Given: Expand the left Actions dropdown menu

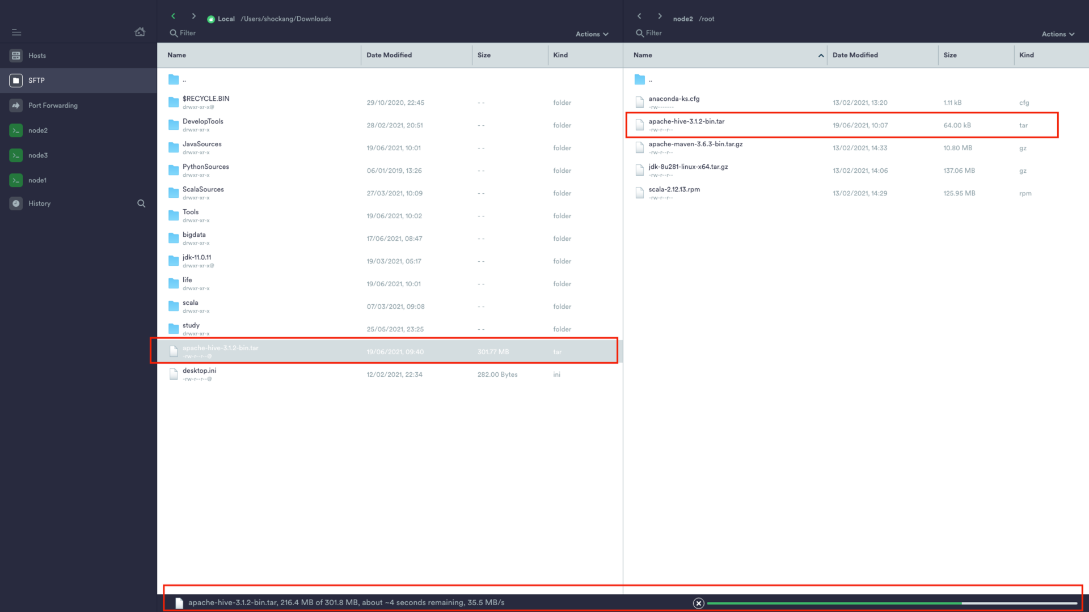Looking at the screenshot, I should pyautogui.click(x=591, y=33).
